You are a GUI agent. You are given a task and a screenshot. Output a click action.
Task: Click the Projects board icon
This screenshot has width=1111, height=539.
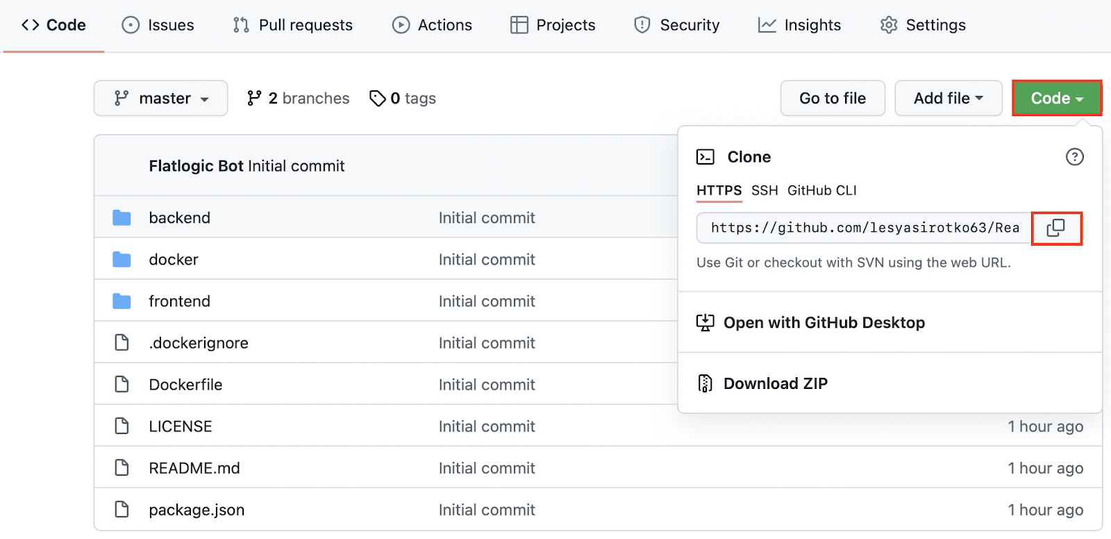519,25
